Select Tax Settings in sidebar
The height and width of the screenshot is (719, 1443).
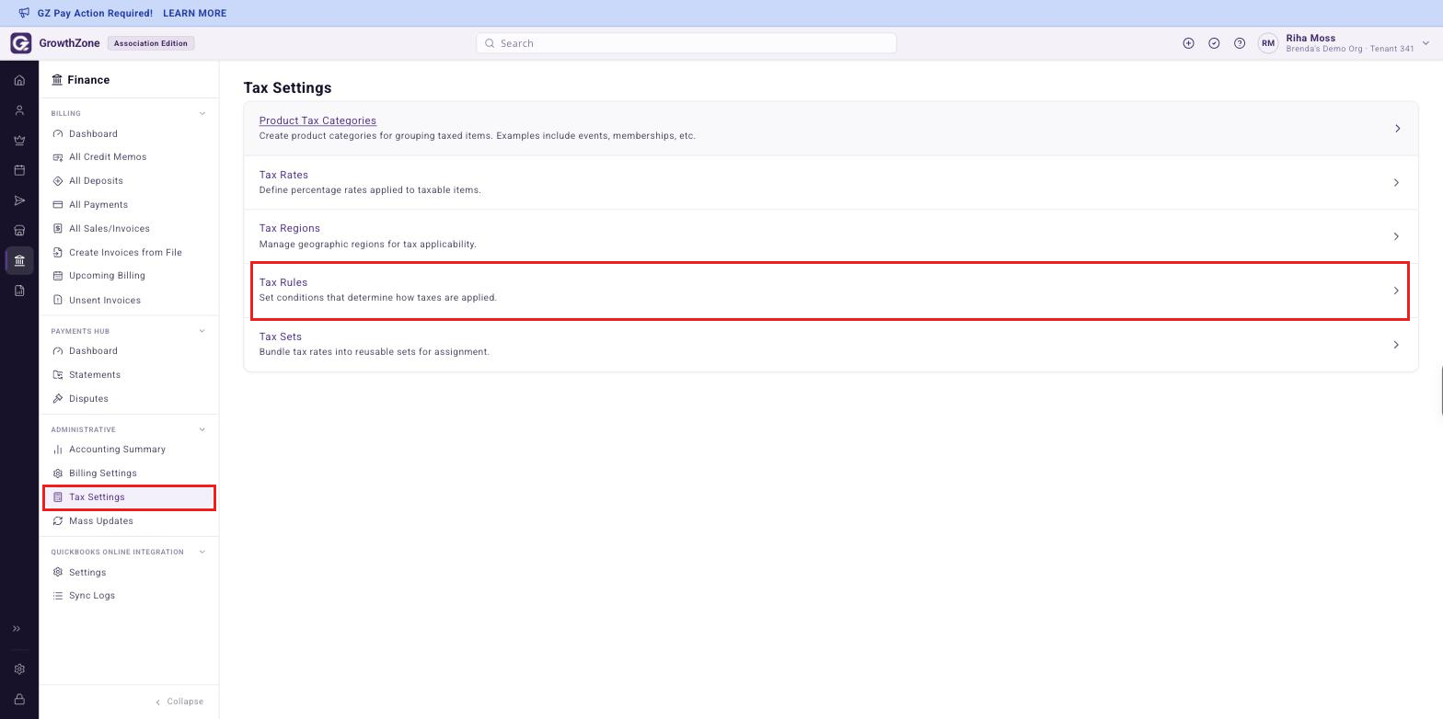click(129, 497)
